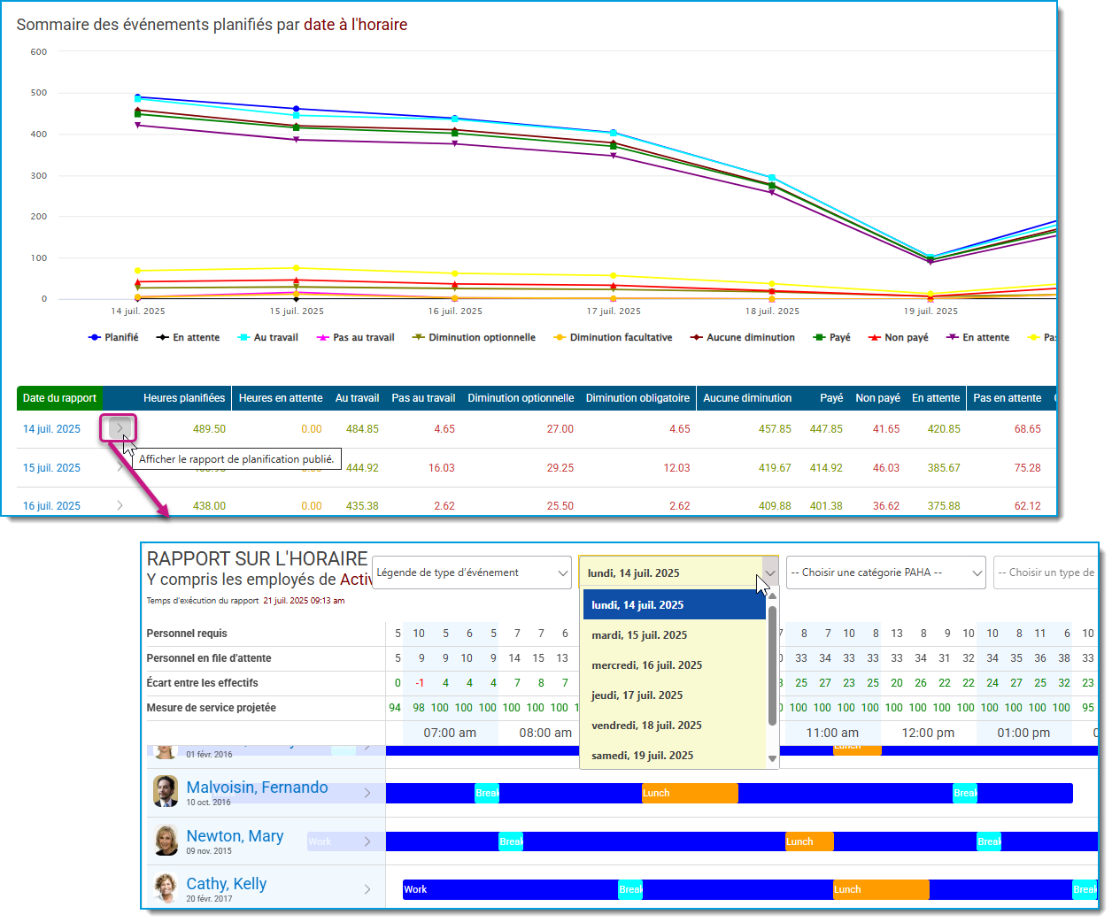The width and height of the screenshot is (1112, 922).
Task: Toggle Non payé legend entry
Action: pyautogui.click(x=898, y=337)
